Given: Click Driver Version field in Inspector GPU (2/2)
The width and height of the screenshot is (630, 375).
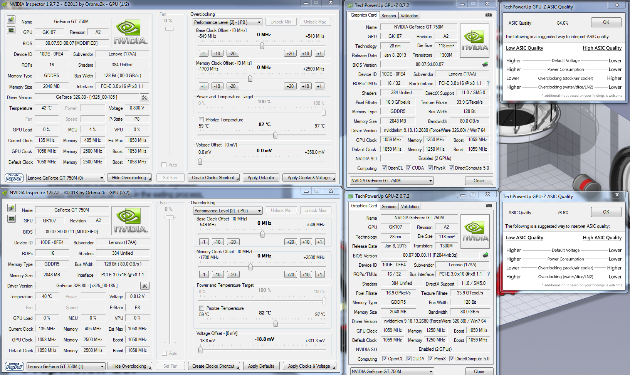Looking at the screenshot, I should point(87,286).
